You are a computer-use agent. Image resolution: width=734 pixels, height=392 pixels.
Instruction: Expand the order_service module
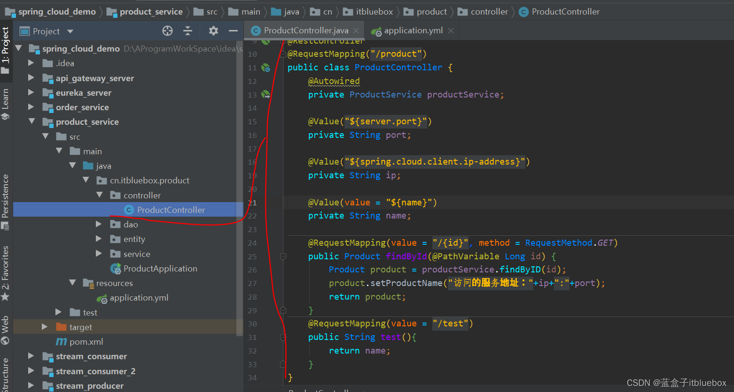click(x=31, y=107)
